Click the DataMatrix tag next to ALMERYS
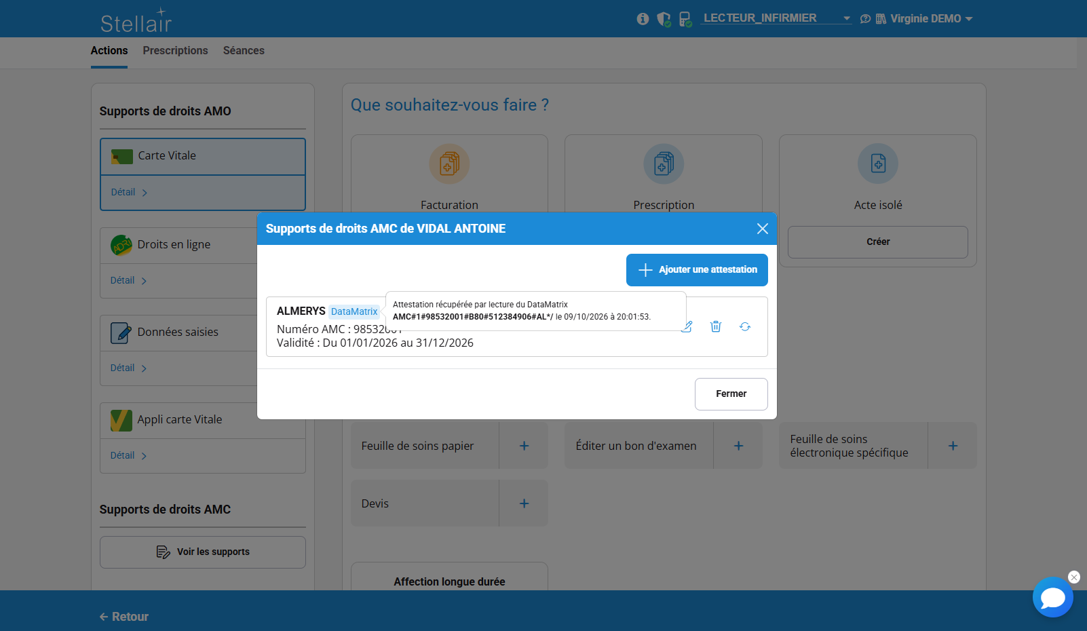The height and width of the screenshot is (631, 1087). pyautogui.click(x=354, y=311)
